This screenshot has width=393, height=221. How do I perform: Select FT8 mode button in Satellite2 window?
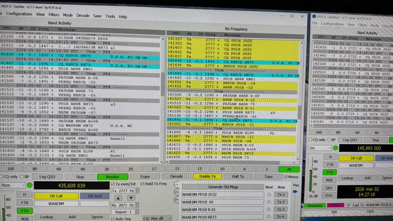coord(330,164)
